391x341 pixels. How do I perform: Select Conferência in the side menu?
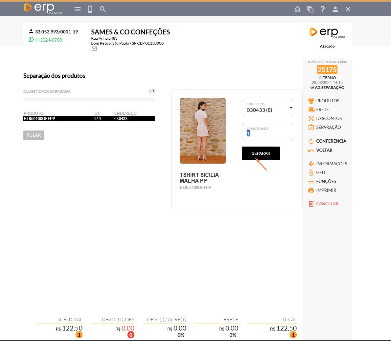(331, 141)
